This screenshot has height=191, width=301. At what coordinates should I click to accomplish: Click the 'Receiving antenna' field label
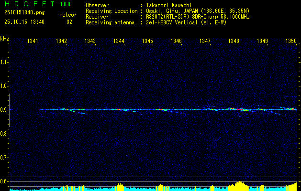110,22
